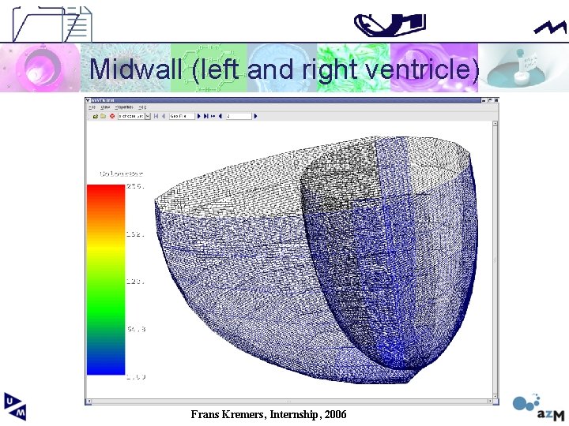This screenshot has height=426, width=569.
Task: Click the open file icon with green arrow
Action: point(96,116)
